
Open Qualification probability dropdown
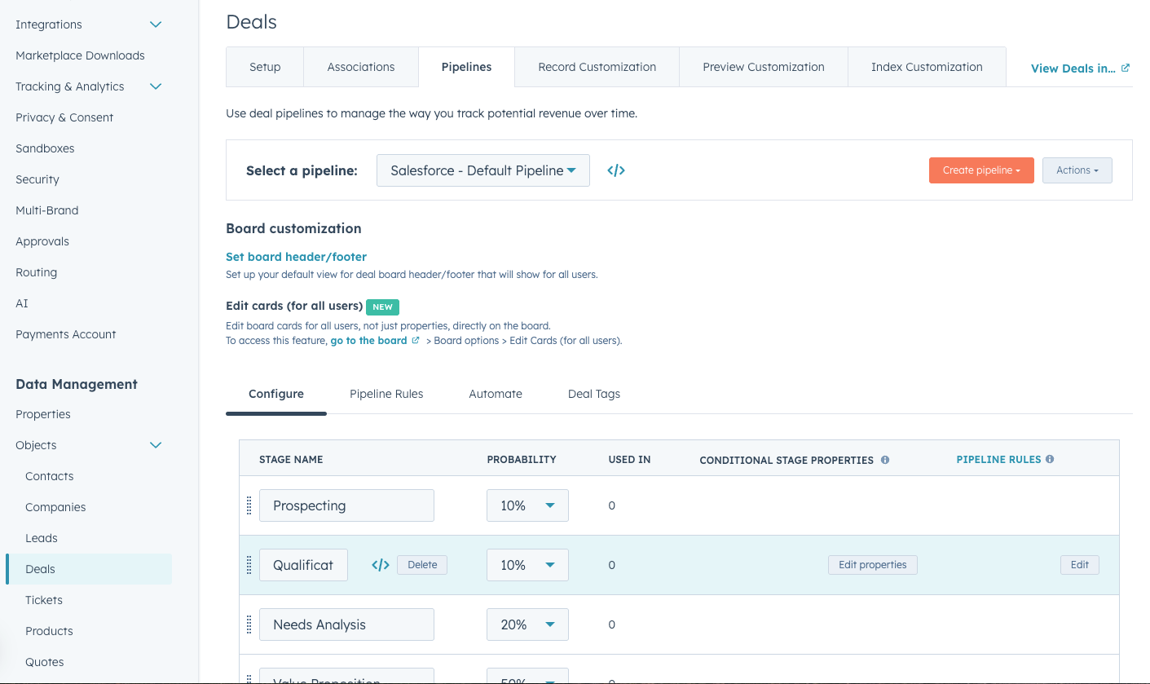tap(527, 565)
